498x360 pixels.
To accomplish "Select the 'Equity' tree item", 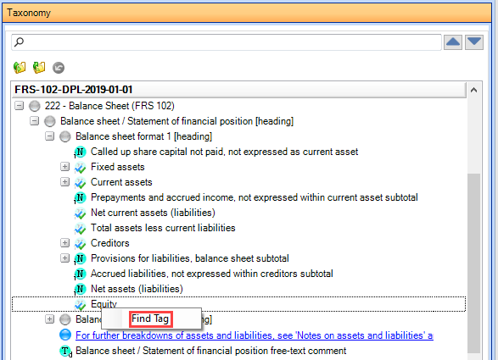I will point(104,304).
